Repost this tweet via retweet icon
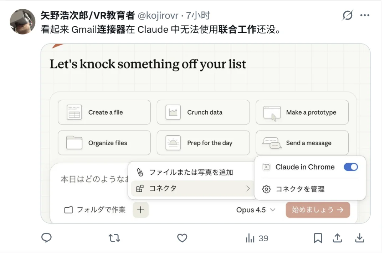 (114, 238)
